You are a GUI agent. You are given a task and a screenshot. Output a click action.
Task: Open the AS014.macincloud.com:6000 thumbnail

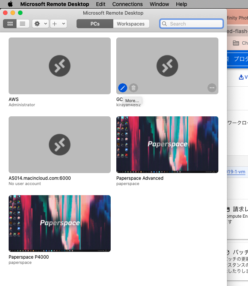(60, 145)
